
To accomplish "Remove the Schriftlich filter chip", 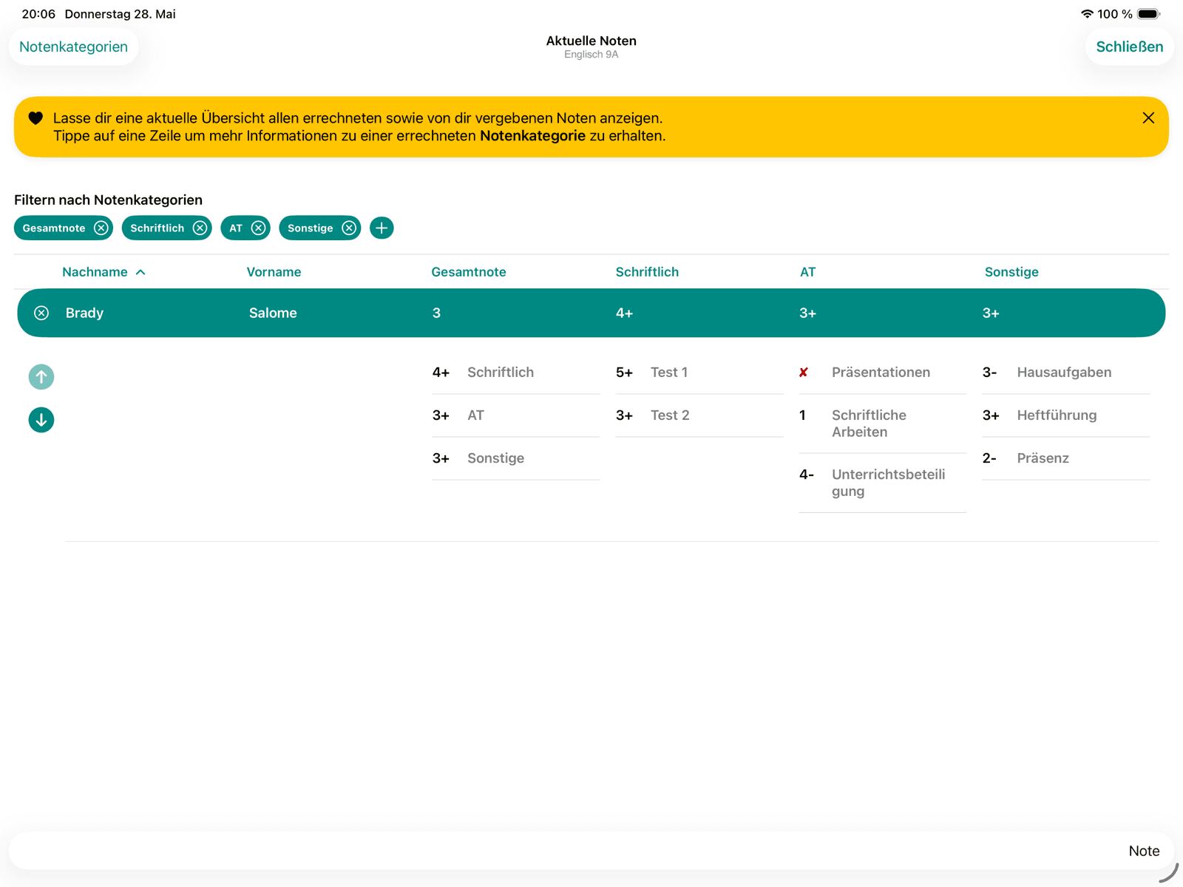I will tap(200, 228).
